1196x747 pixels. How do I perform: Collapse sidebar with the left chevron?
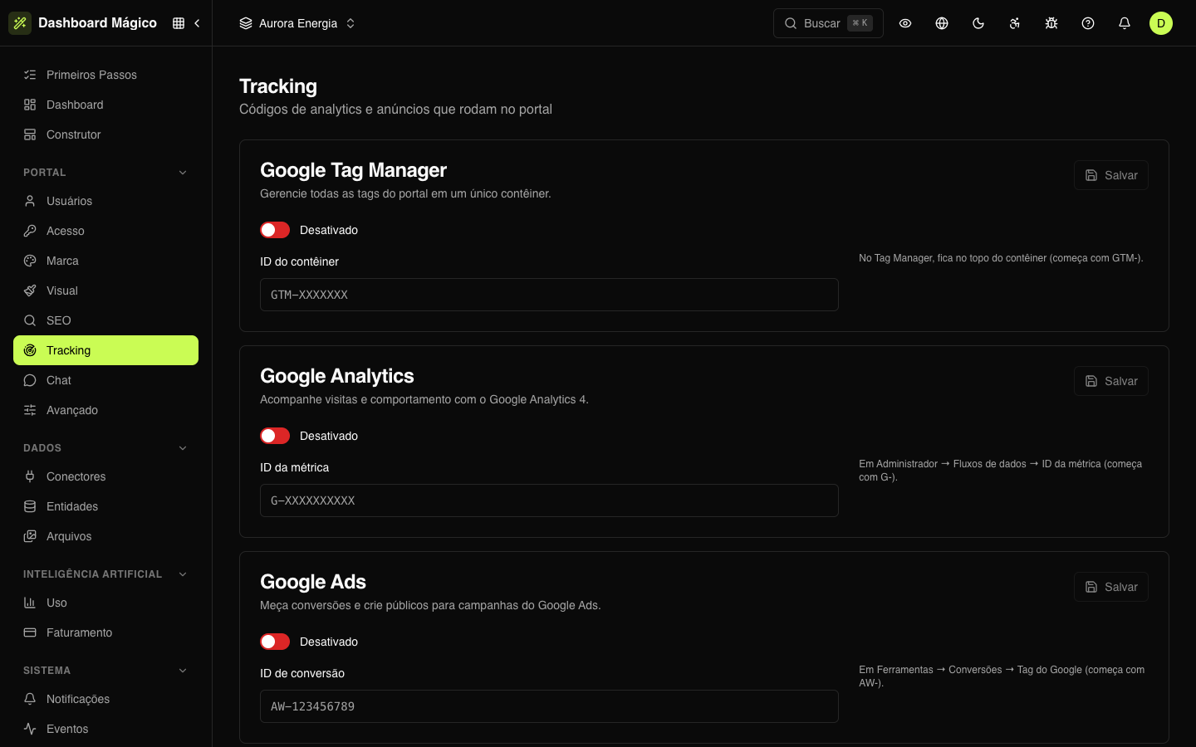click(x=197, y=23)
